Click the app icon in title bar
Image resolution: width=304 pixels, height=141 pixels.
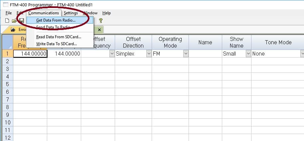(6, 5)
